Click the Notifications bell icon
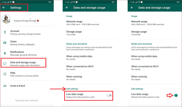182x107 pixels. coord(5,53)
